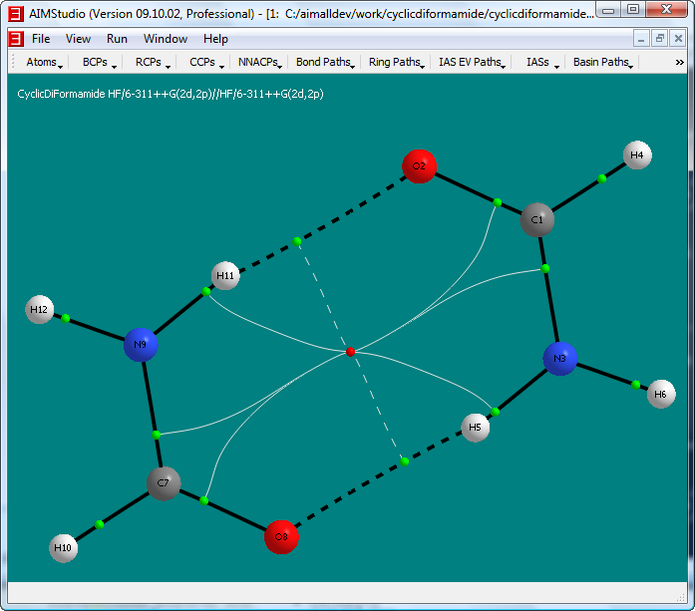Expand the CCPs toolbar dropdown
Screen dimensions: 695x611
pos(206,62)
